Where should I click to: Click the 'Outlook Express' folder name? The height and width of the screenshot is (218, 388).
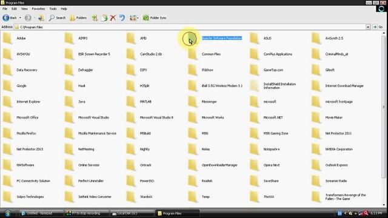pyautogui.click(x=336, y=165)
